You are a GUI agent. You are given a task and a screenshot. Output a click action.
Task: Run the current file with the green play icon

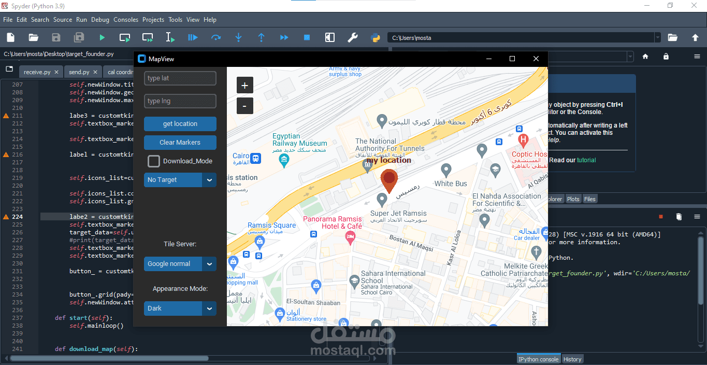coord(102,37)
